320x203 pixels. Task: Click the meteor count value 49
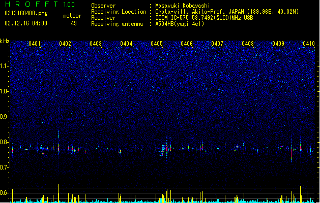tap(74, 23)
